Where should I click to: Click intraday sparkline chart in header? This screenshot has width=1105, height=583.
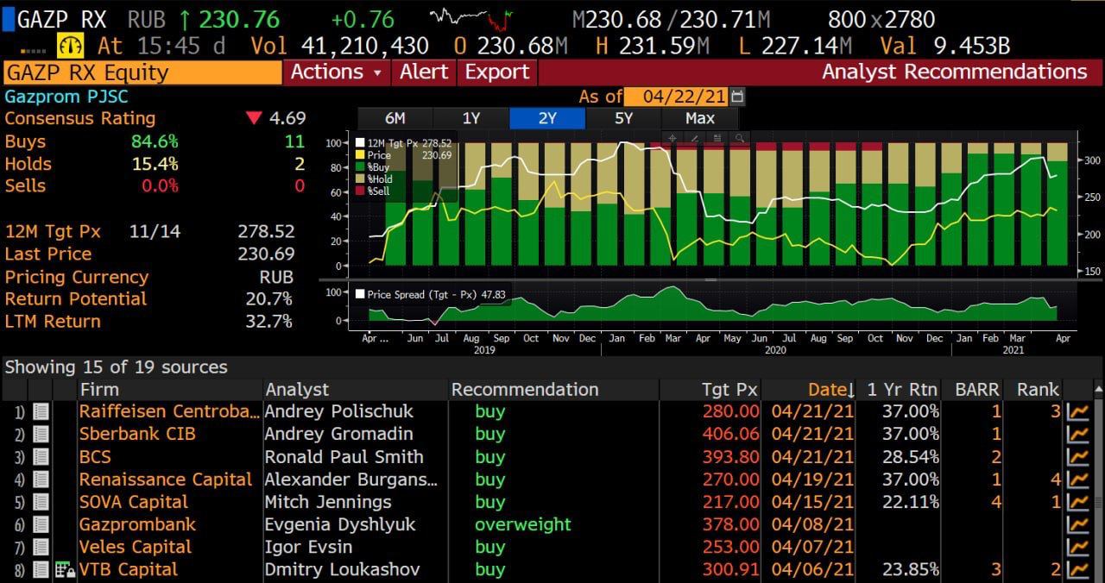[471, 18]
